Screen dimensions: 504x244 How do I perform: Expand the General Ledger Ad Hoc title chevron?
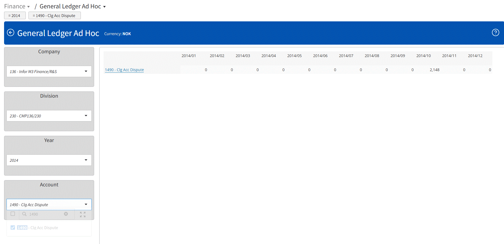click(x=105, y=6)
